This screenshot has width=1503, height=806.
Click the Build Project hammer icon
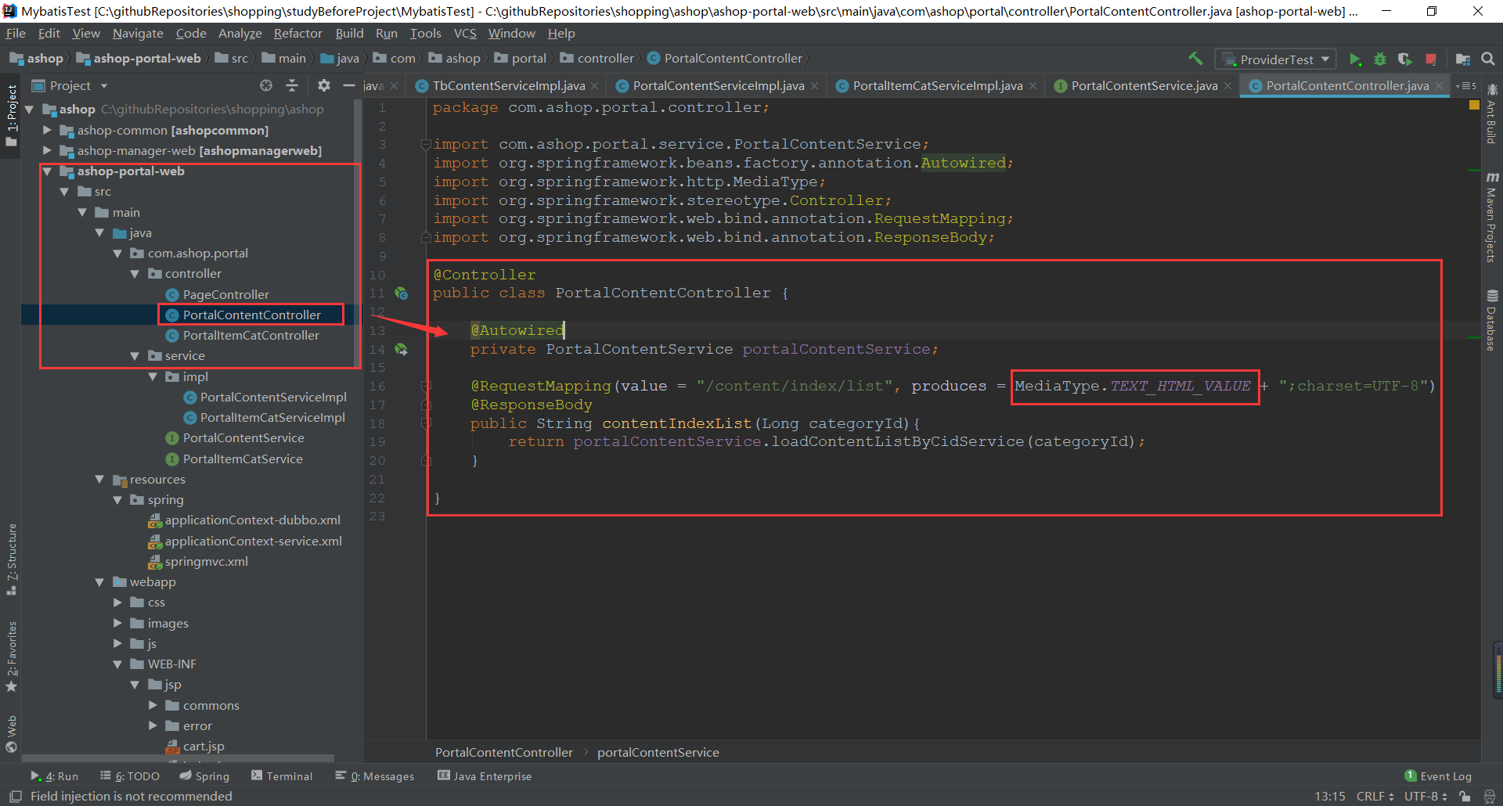click(1195, 59)
